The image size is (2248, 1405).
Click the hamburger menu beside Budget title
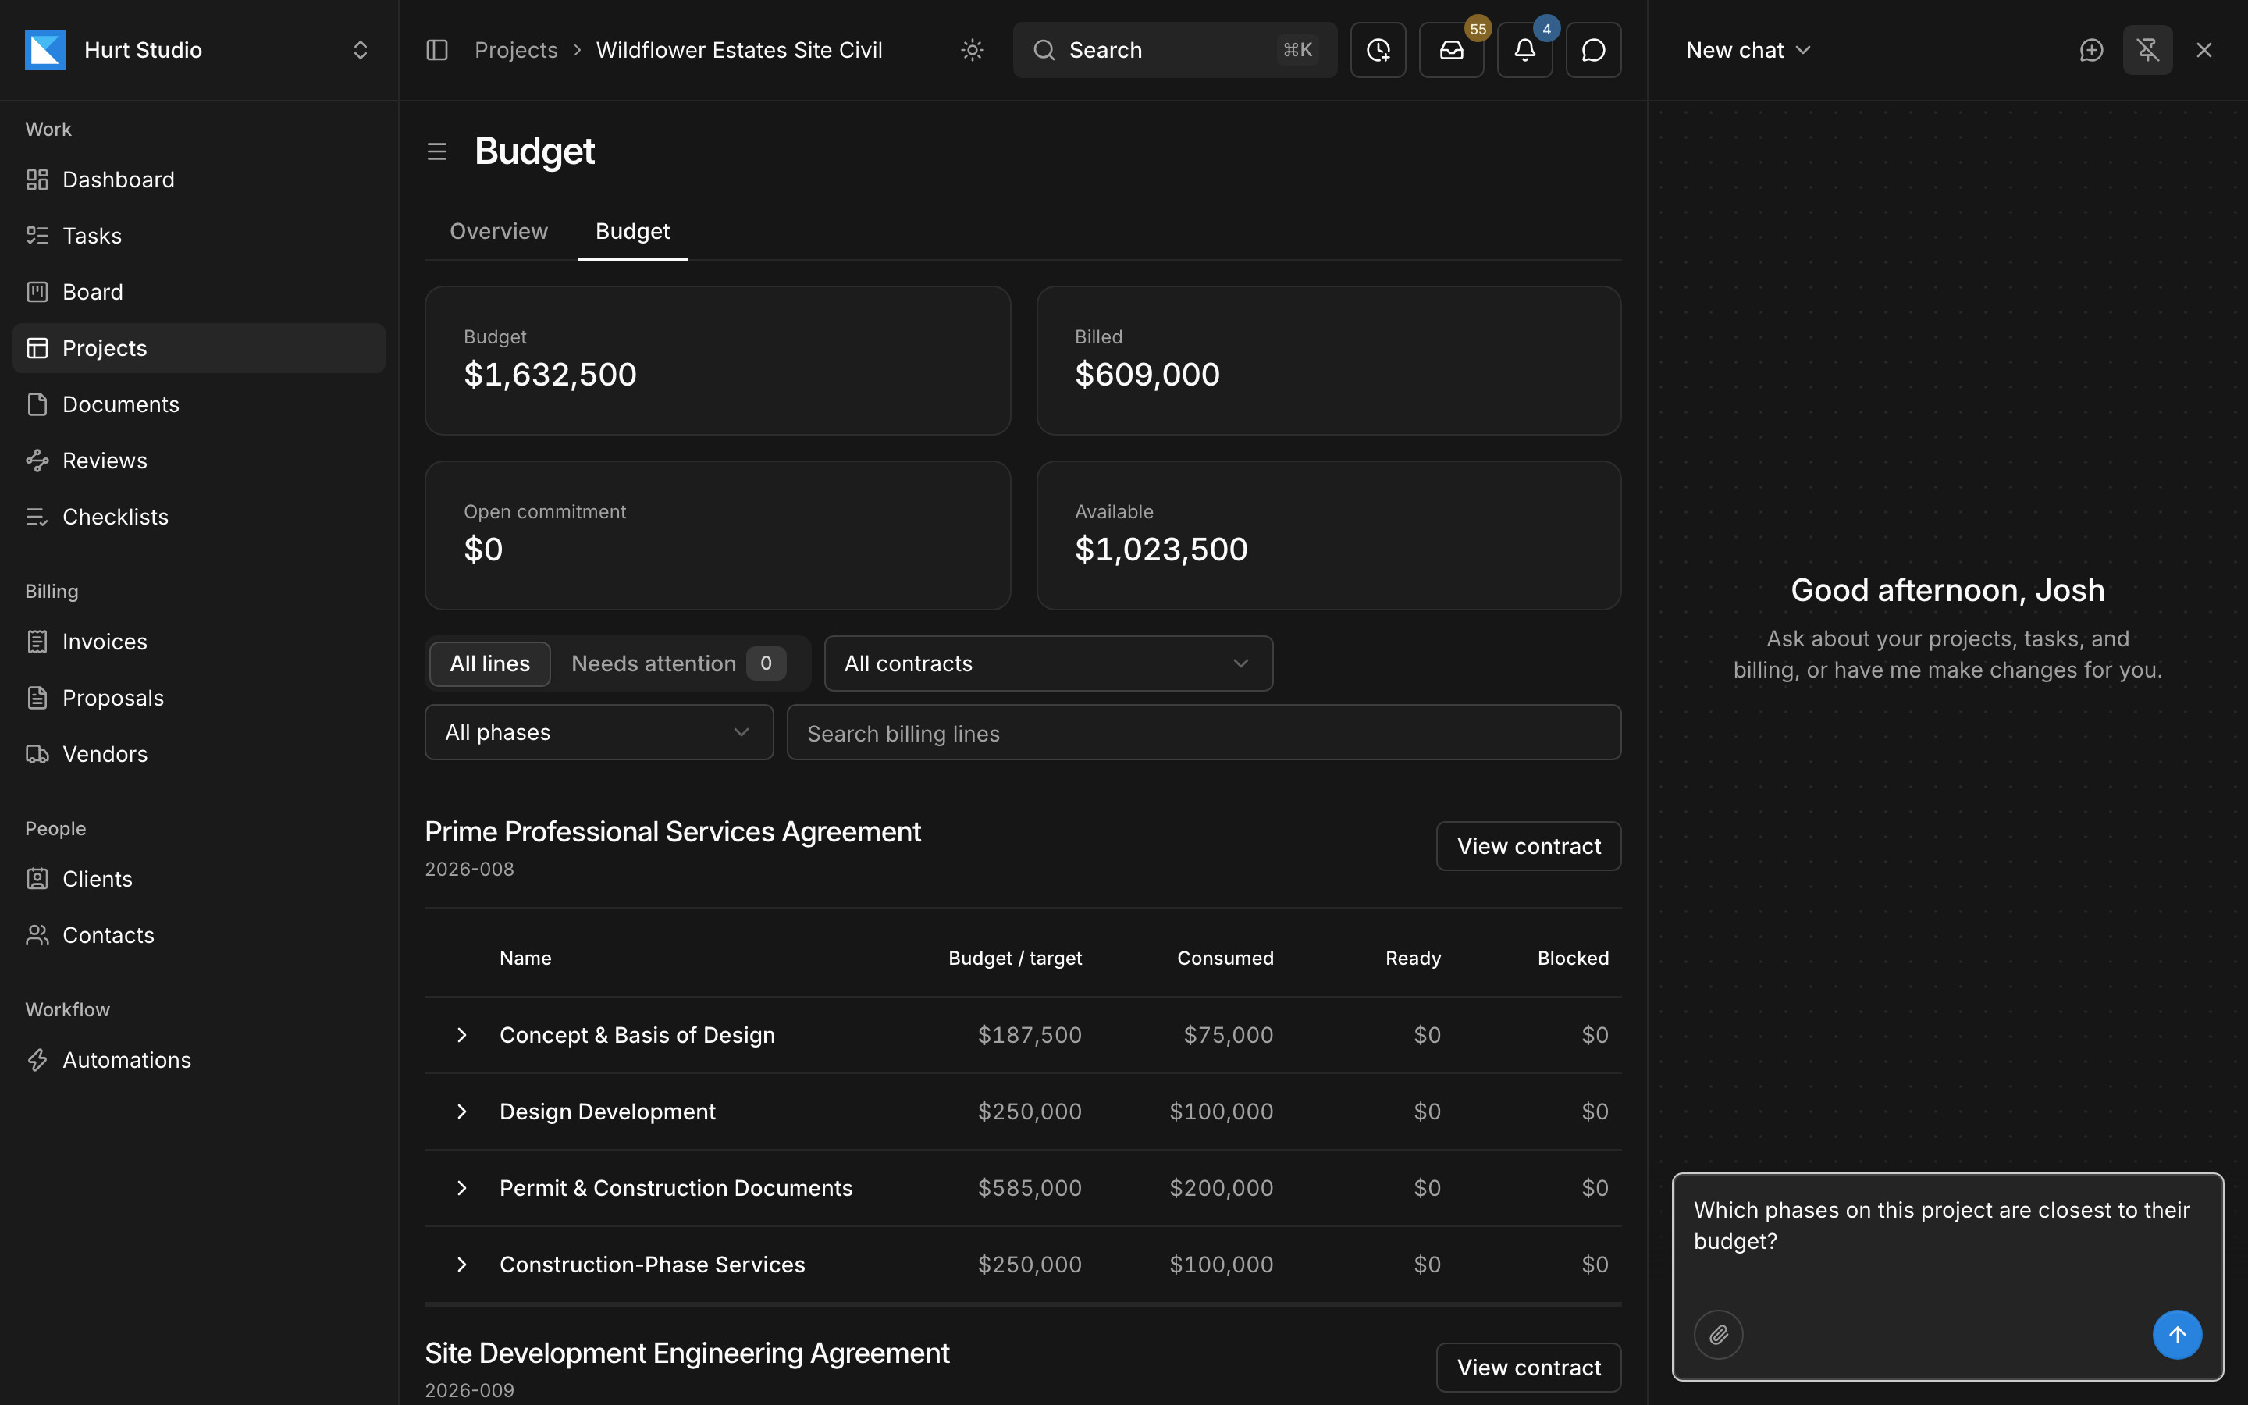[x=436, y=151]
